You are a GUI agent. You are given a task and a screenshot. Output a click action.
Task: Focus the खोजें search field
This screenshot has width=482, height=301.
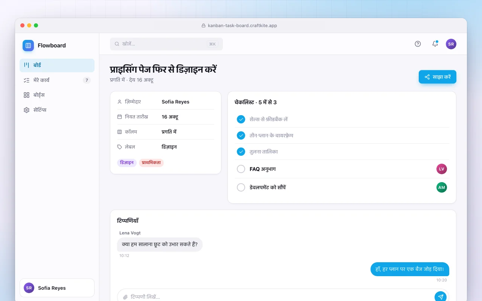point(166,44)
